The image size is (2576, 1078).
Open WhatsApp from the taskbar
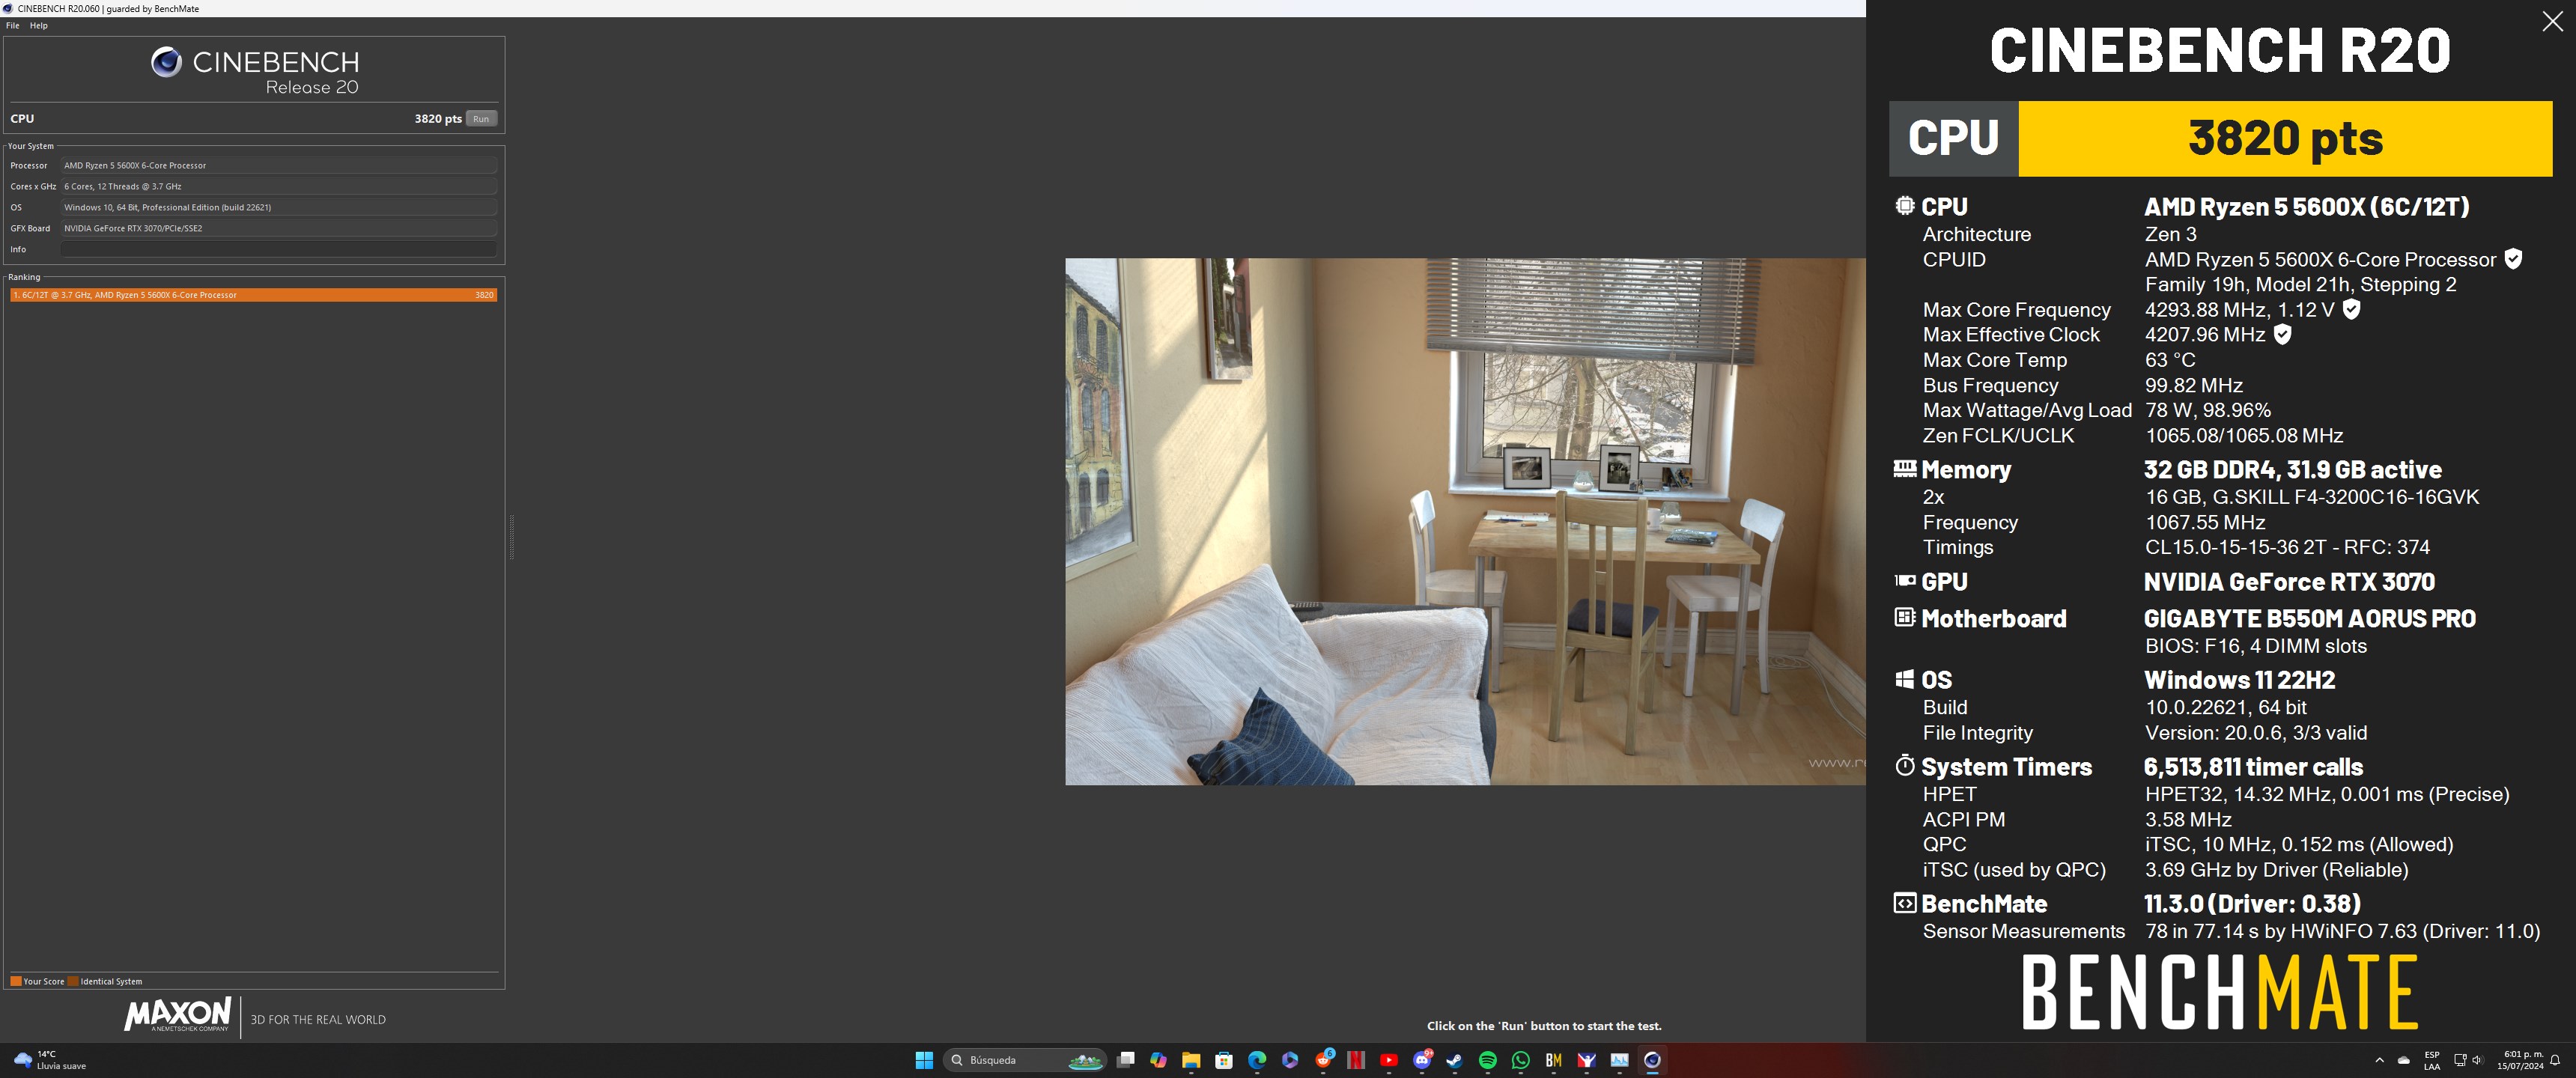coord(1521,1060)
